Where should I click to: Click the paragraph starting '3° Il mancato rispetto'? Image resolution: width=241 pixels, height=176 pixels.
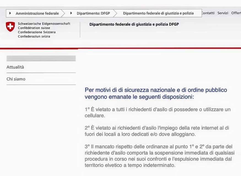pyautogui.click(x=159, y=156)
